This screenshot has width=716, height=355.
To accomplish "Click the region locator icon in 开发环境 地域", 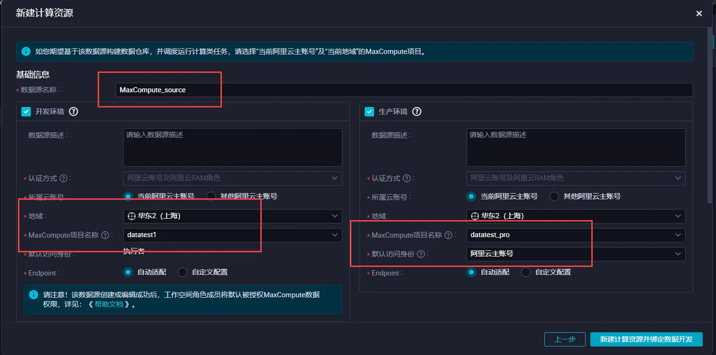I will tap(131, 216).
